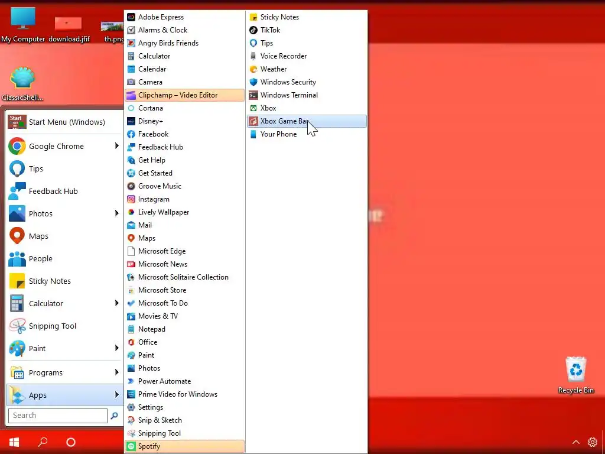Image resolution: width=605 pixels, height=454 pixels.
Task: Expand Paint submenu arrow in start menu
Action: pos(116,348)
